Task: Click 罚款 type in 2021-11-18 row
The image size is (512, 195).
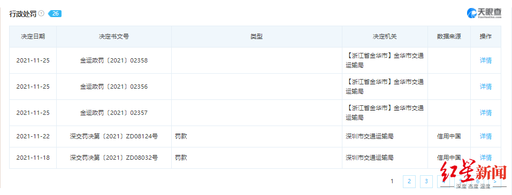Action: coord(181,158)
